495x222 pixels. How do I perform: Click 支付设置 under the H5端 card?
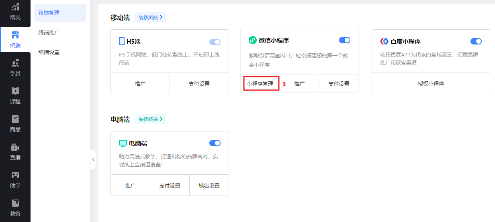199,84
